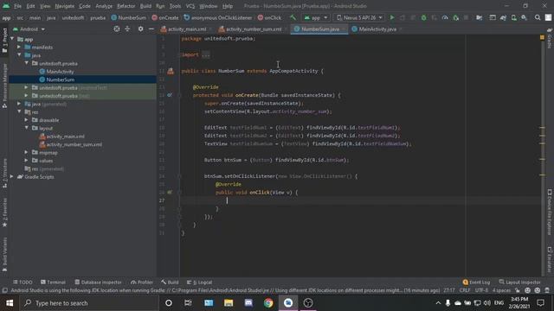Open Chrome from the taskbar

[268, 303]
